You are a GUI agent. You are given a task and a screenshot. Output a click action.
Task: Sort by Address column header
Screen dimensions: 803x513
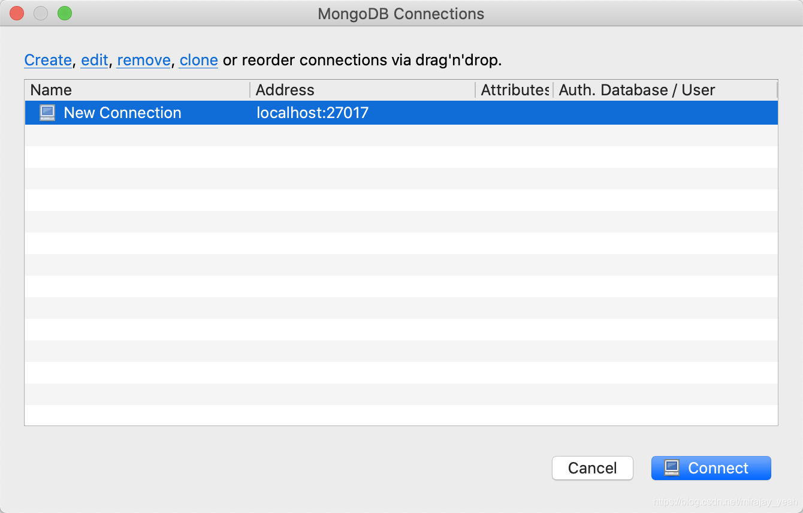(x=363, y=90)
